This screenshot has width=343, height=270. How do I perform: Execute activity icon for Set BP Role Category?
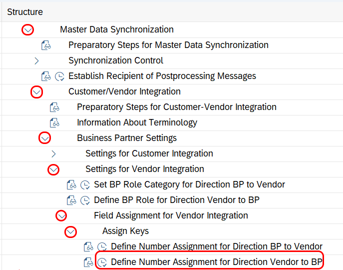[x=85, y=185]
